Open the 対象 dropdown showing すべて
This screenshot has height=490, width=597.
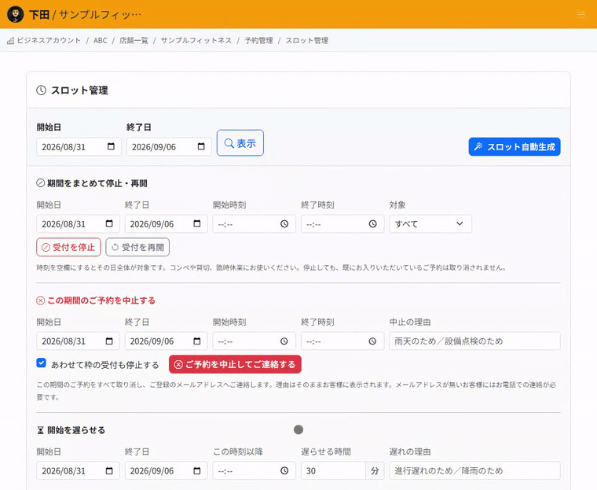[430, 224]
